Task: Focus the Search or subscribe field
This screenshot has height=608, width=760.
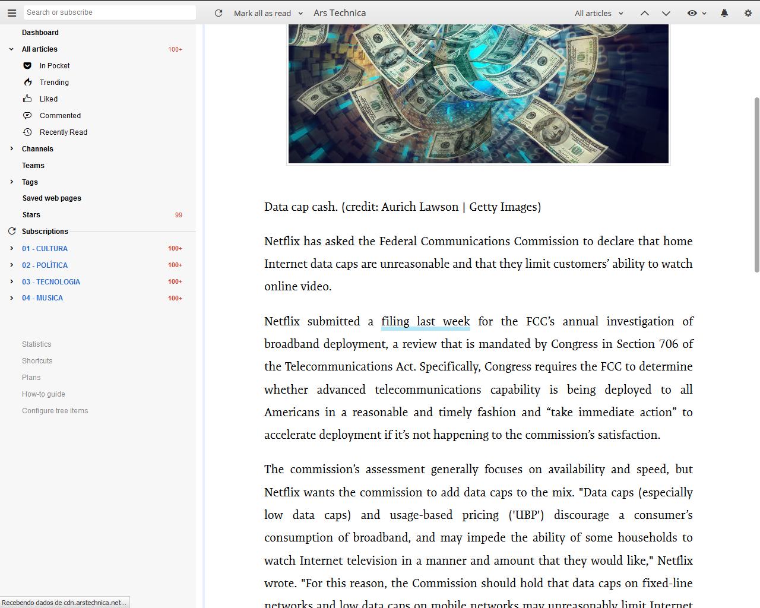Action: click(x=110, y=12)
